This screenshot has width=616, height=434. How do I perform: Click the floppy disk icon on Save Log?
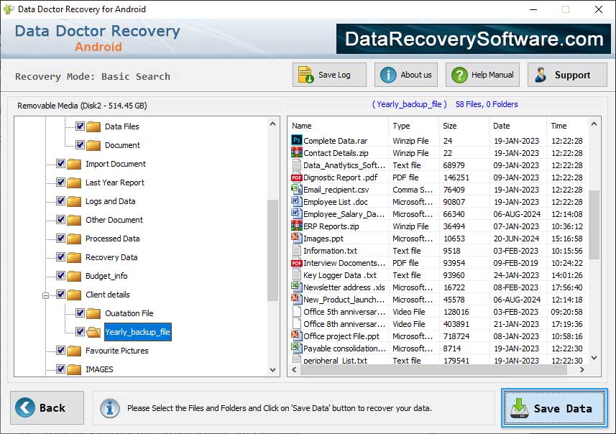tap(305, 74)
